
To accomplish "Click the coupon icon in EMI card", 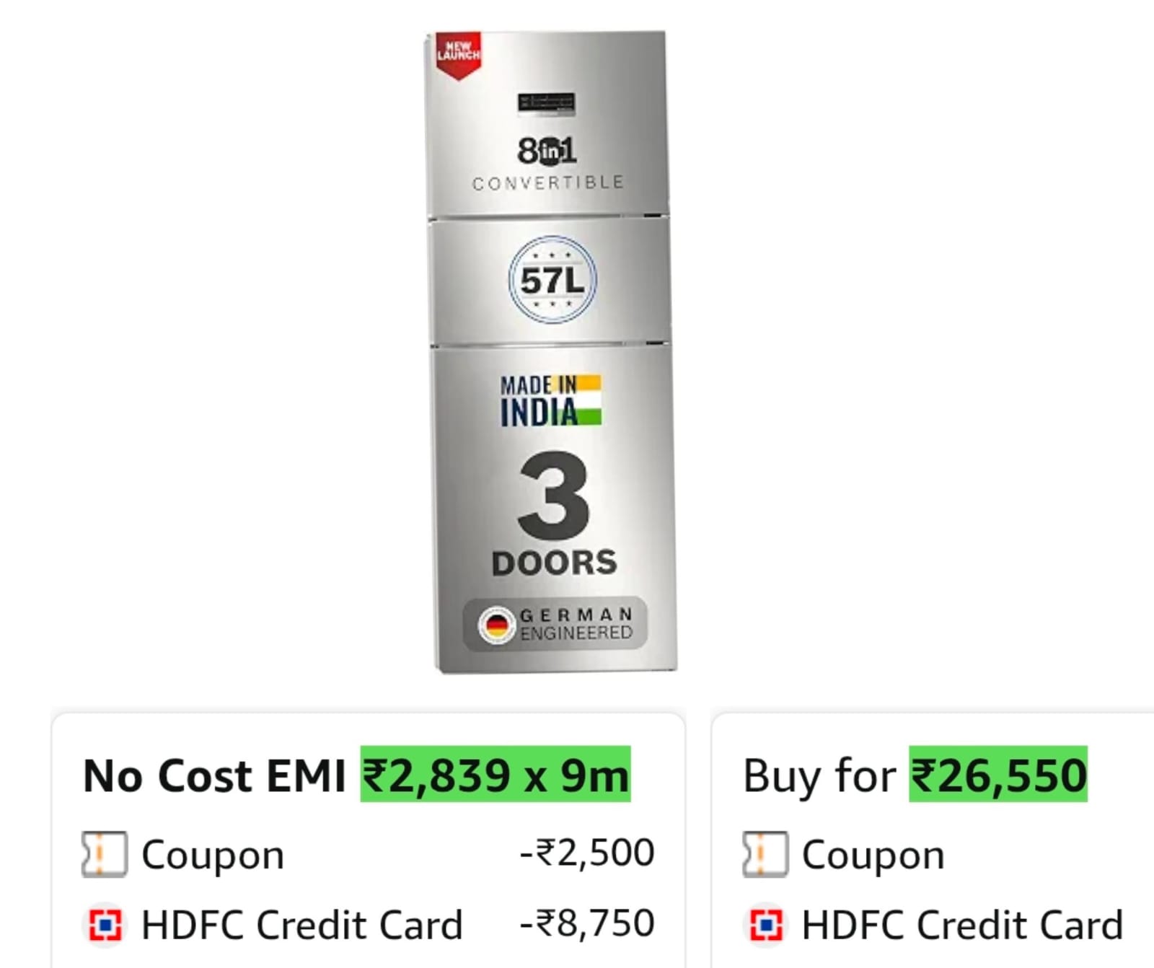I will [105, 854].
